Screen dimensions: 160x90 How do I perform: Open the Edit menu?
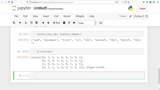(x=25, y=16)
